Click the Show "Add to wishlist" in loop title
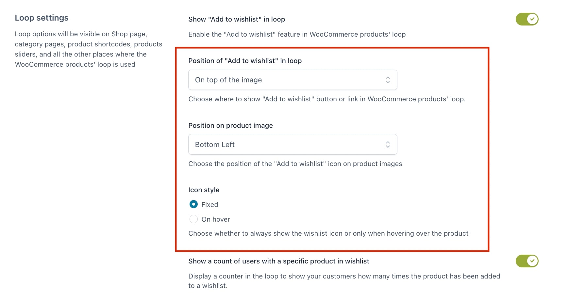The image size is (585, 304). [x=237, y=19]
